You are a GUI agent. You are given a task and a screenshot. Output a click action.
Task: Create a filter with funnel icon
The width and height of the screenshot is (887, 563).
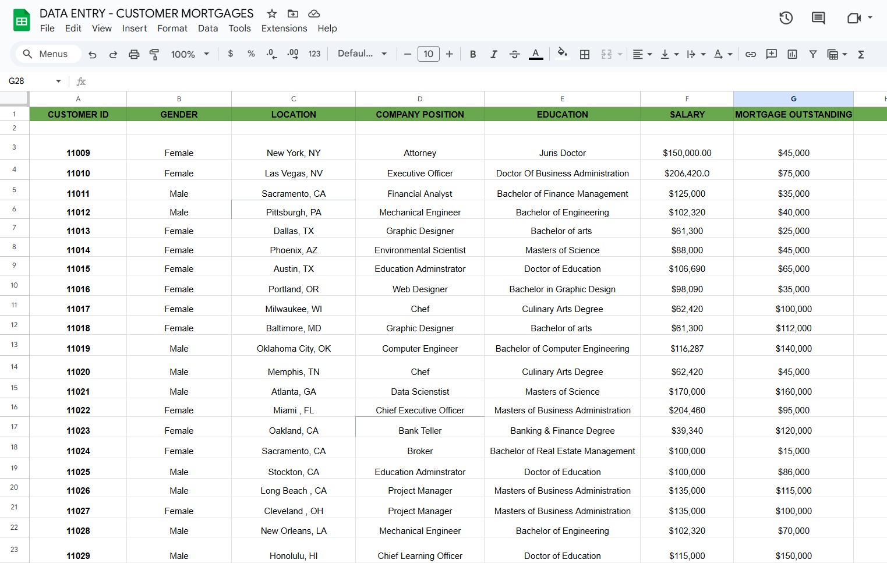813,54
